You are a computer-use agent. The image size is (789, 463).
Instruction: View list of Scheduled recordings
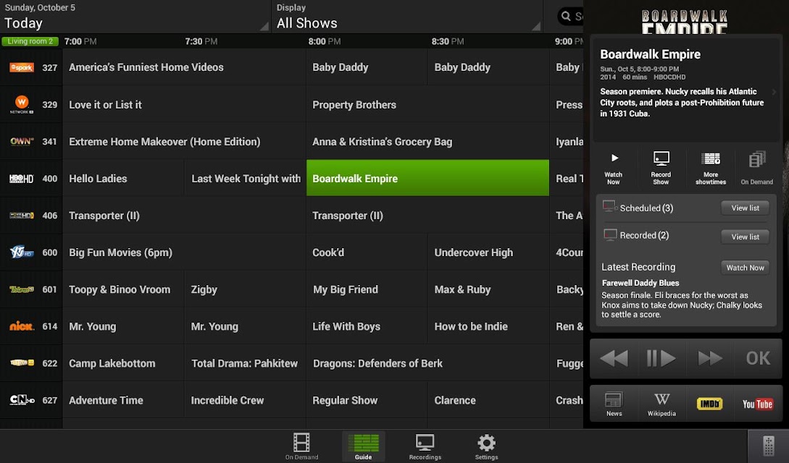click(x=746, y=208)
